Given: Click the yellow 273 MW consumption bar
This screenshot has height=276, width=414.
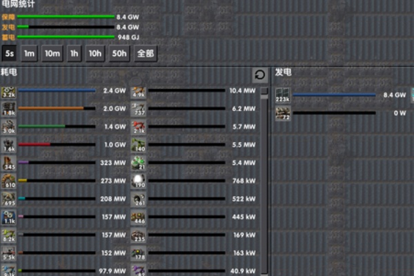Looking at the screenshot, I should pyautogui.click(x=57, y=181).
